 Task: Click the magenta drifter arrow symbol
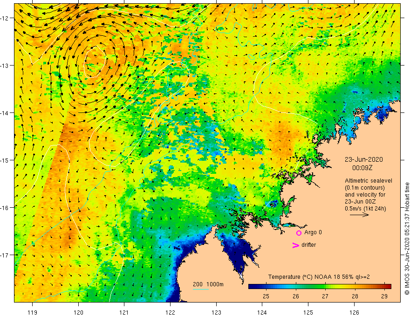pyautogui.click(x=296, y=245)
